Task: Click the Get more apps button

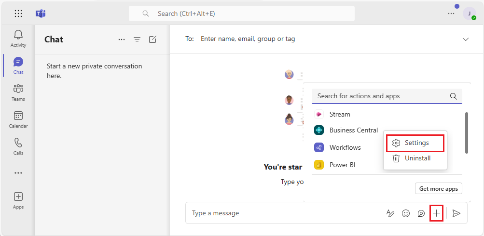Action: pyautogui.click(x=438, y=188)
